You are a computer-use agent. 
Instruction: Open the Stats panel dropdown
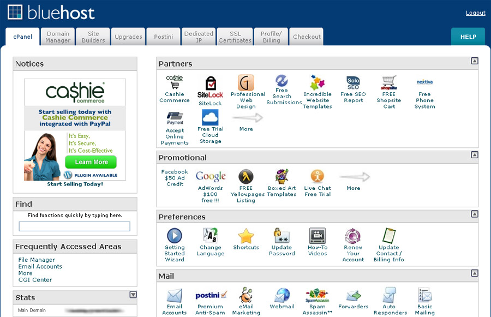point(133,295)
